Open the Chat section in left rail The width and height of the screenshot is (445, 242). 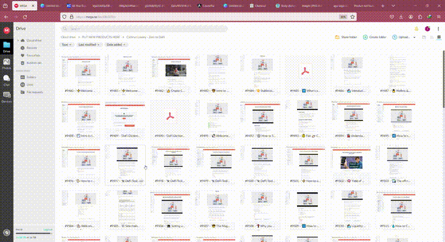7,80
